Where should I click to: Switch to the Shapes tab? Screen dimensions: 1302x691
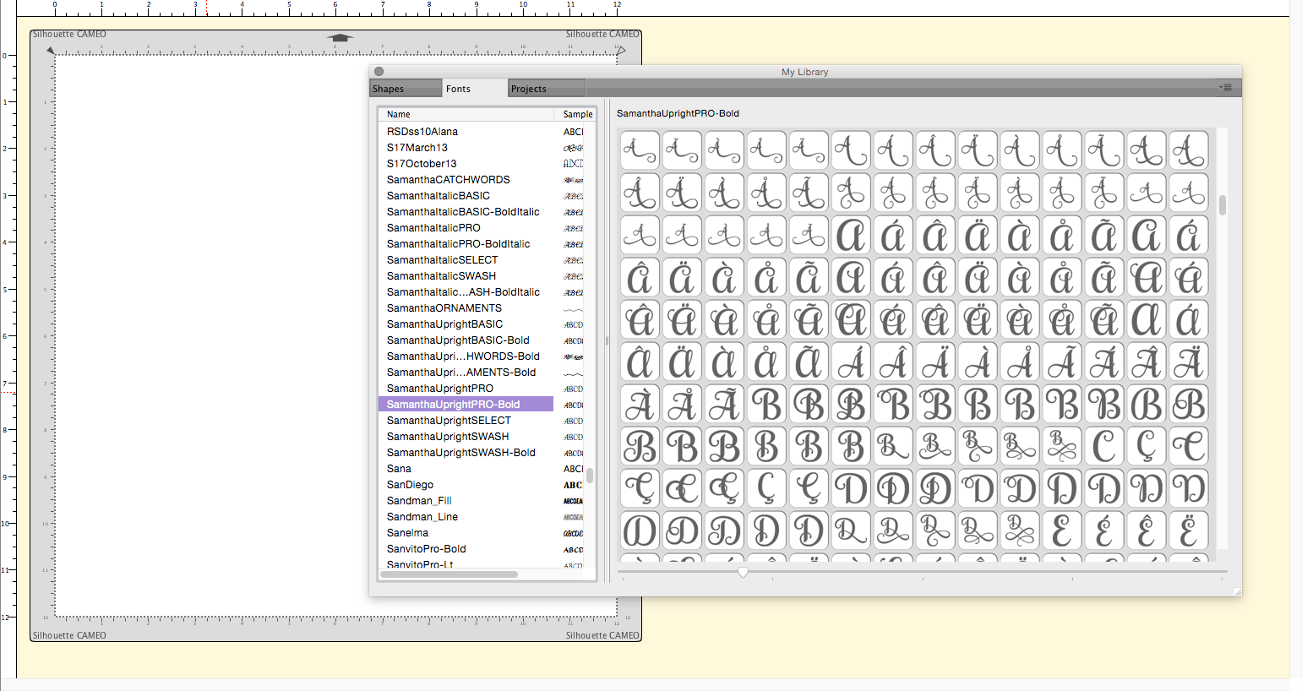pyautogui.click(x=406, y=89)
